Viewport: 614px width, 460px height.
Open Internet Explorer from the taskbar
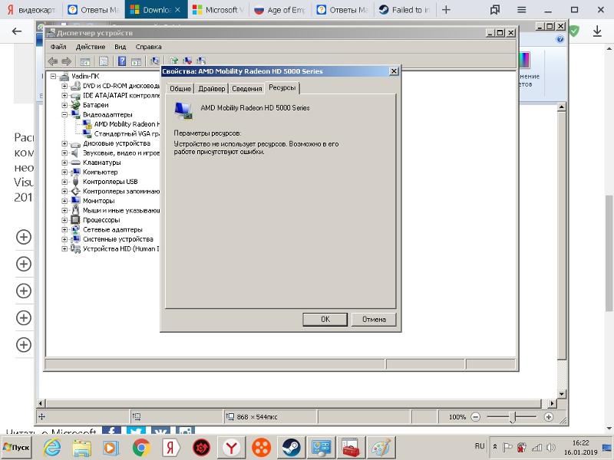coord(52,447)
